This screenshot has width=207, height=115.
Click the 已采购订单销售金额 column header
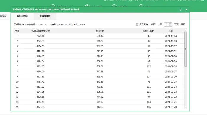pos(40,31)
